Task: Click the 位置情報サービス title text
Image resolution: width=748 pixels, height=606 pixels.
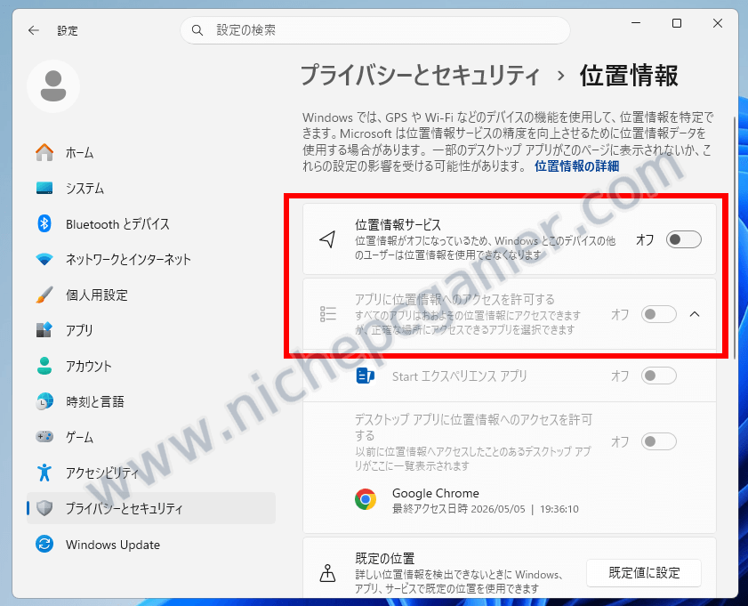Action: point(398,224)
